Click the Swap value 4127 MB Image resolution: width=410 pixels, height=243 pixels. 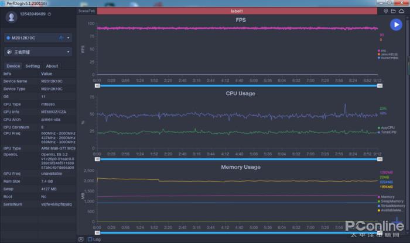pyautogui.click(x=49, y=189)
